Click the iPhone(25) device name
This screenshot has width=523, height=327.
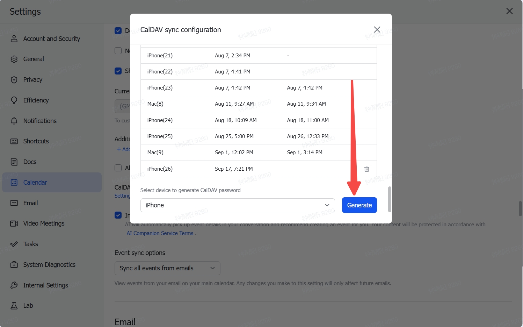point(160,136)
